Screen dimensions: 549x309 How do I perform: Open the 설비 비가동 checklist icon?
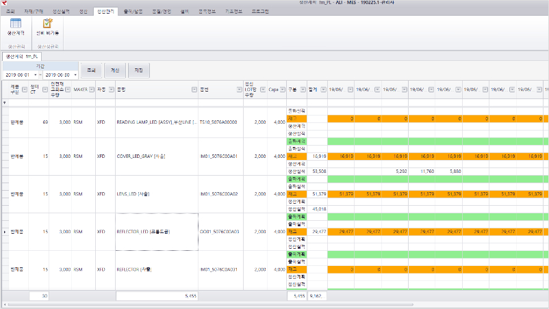click(48, 23)
